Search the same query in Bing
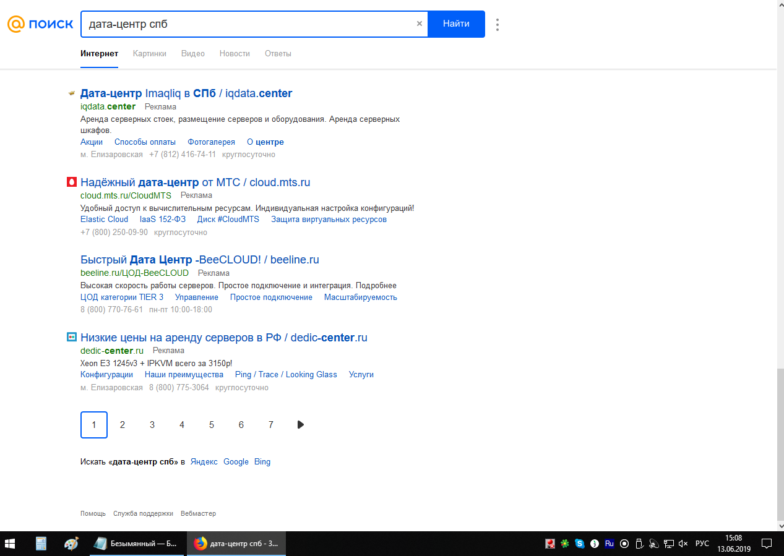784x556 pixels. click(x=262, y=462)
